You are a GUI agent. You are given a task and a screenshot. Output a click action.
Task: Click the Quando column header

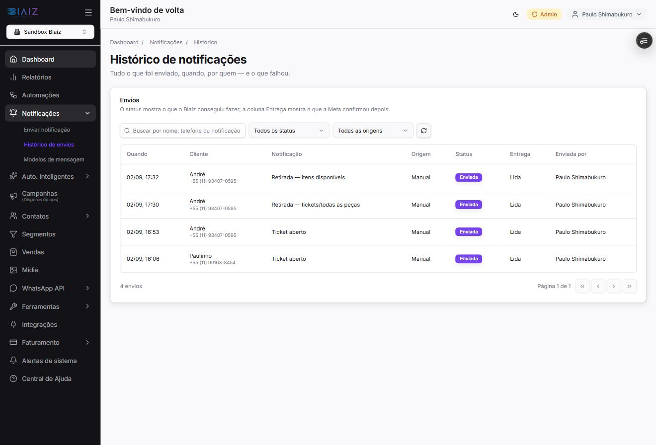point(137,154)
